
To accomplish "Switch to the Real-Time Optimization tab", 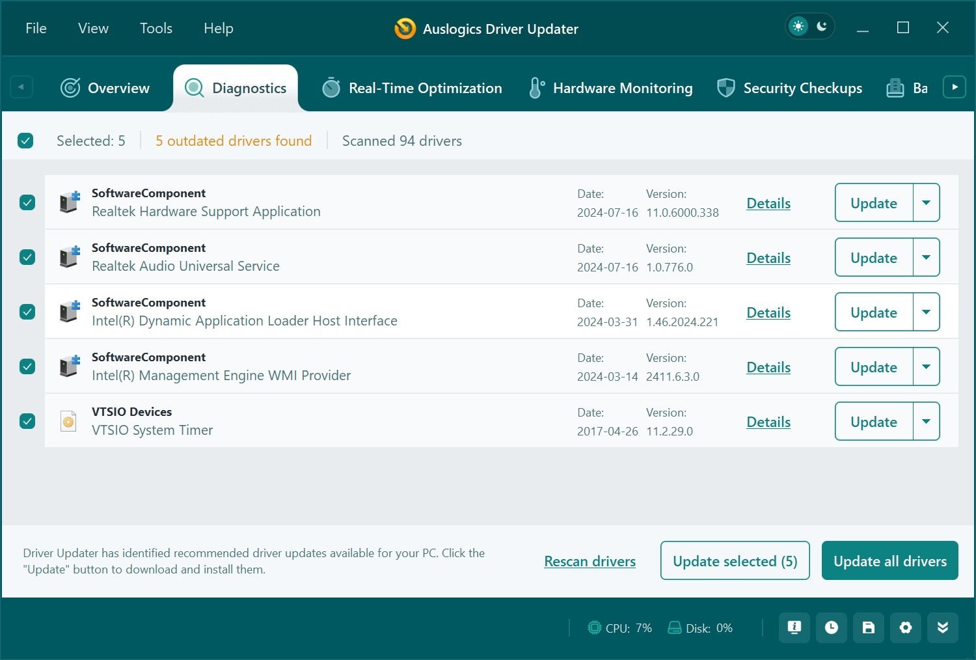I will (x=412, y=88).
